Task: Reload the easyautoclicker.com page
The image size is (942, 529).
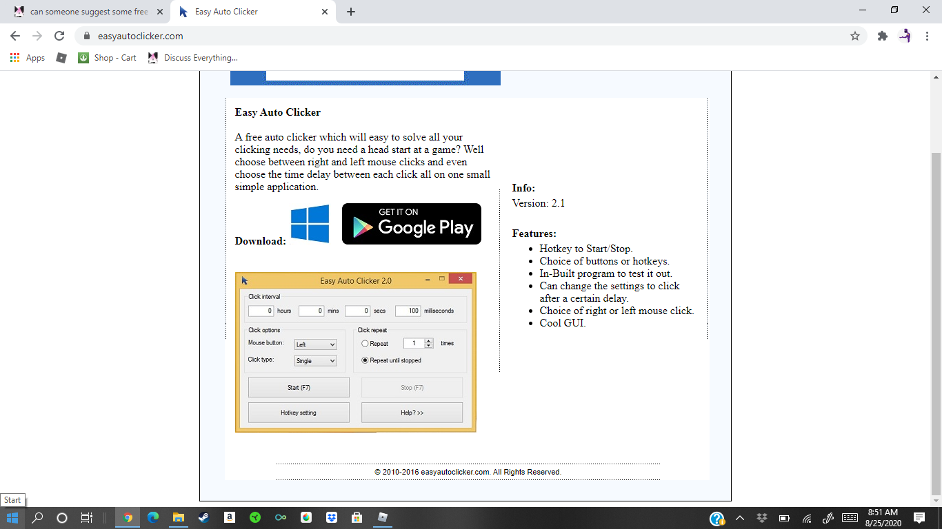Action: pyautogui.click(x=59, y=36)
